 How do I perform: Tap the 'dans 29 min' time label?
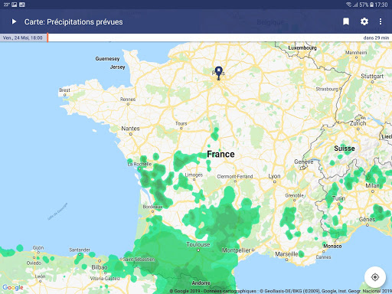point(376,38)
